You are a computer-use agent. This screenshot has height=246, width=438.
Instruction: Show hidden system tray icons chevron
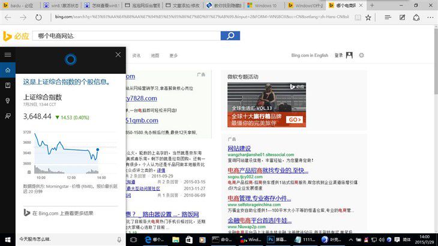click(x=350, y=239)
